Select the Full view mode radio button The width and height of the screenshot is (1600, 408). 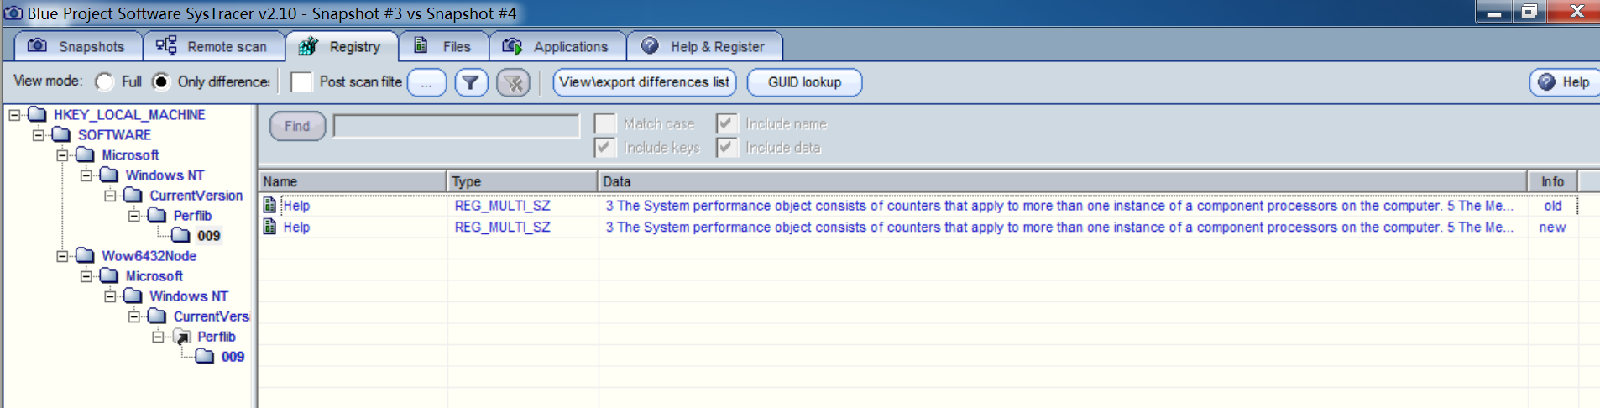coord(105,82)
